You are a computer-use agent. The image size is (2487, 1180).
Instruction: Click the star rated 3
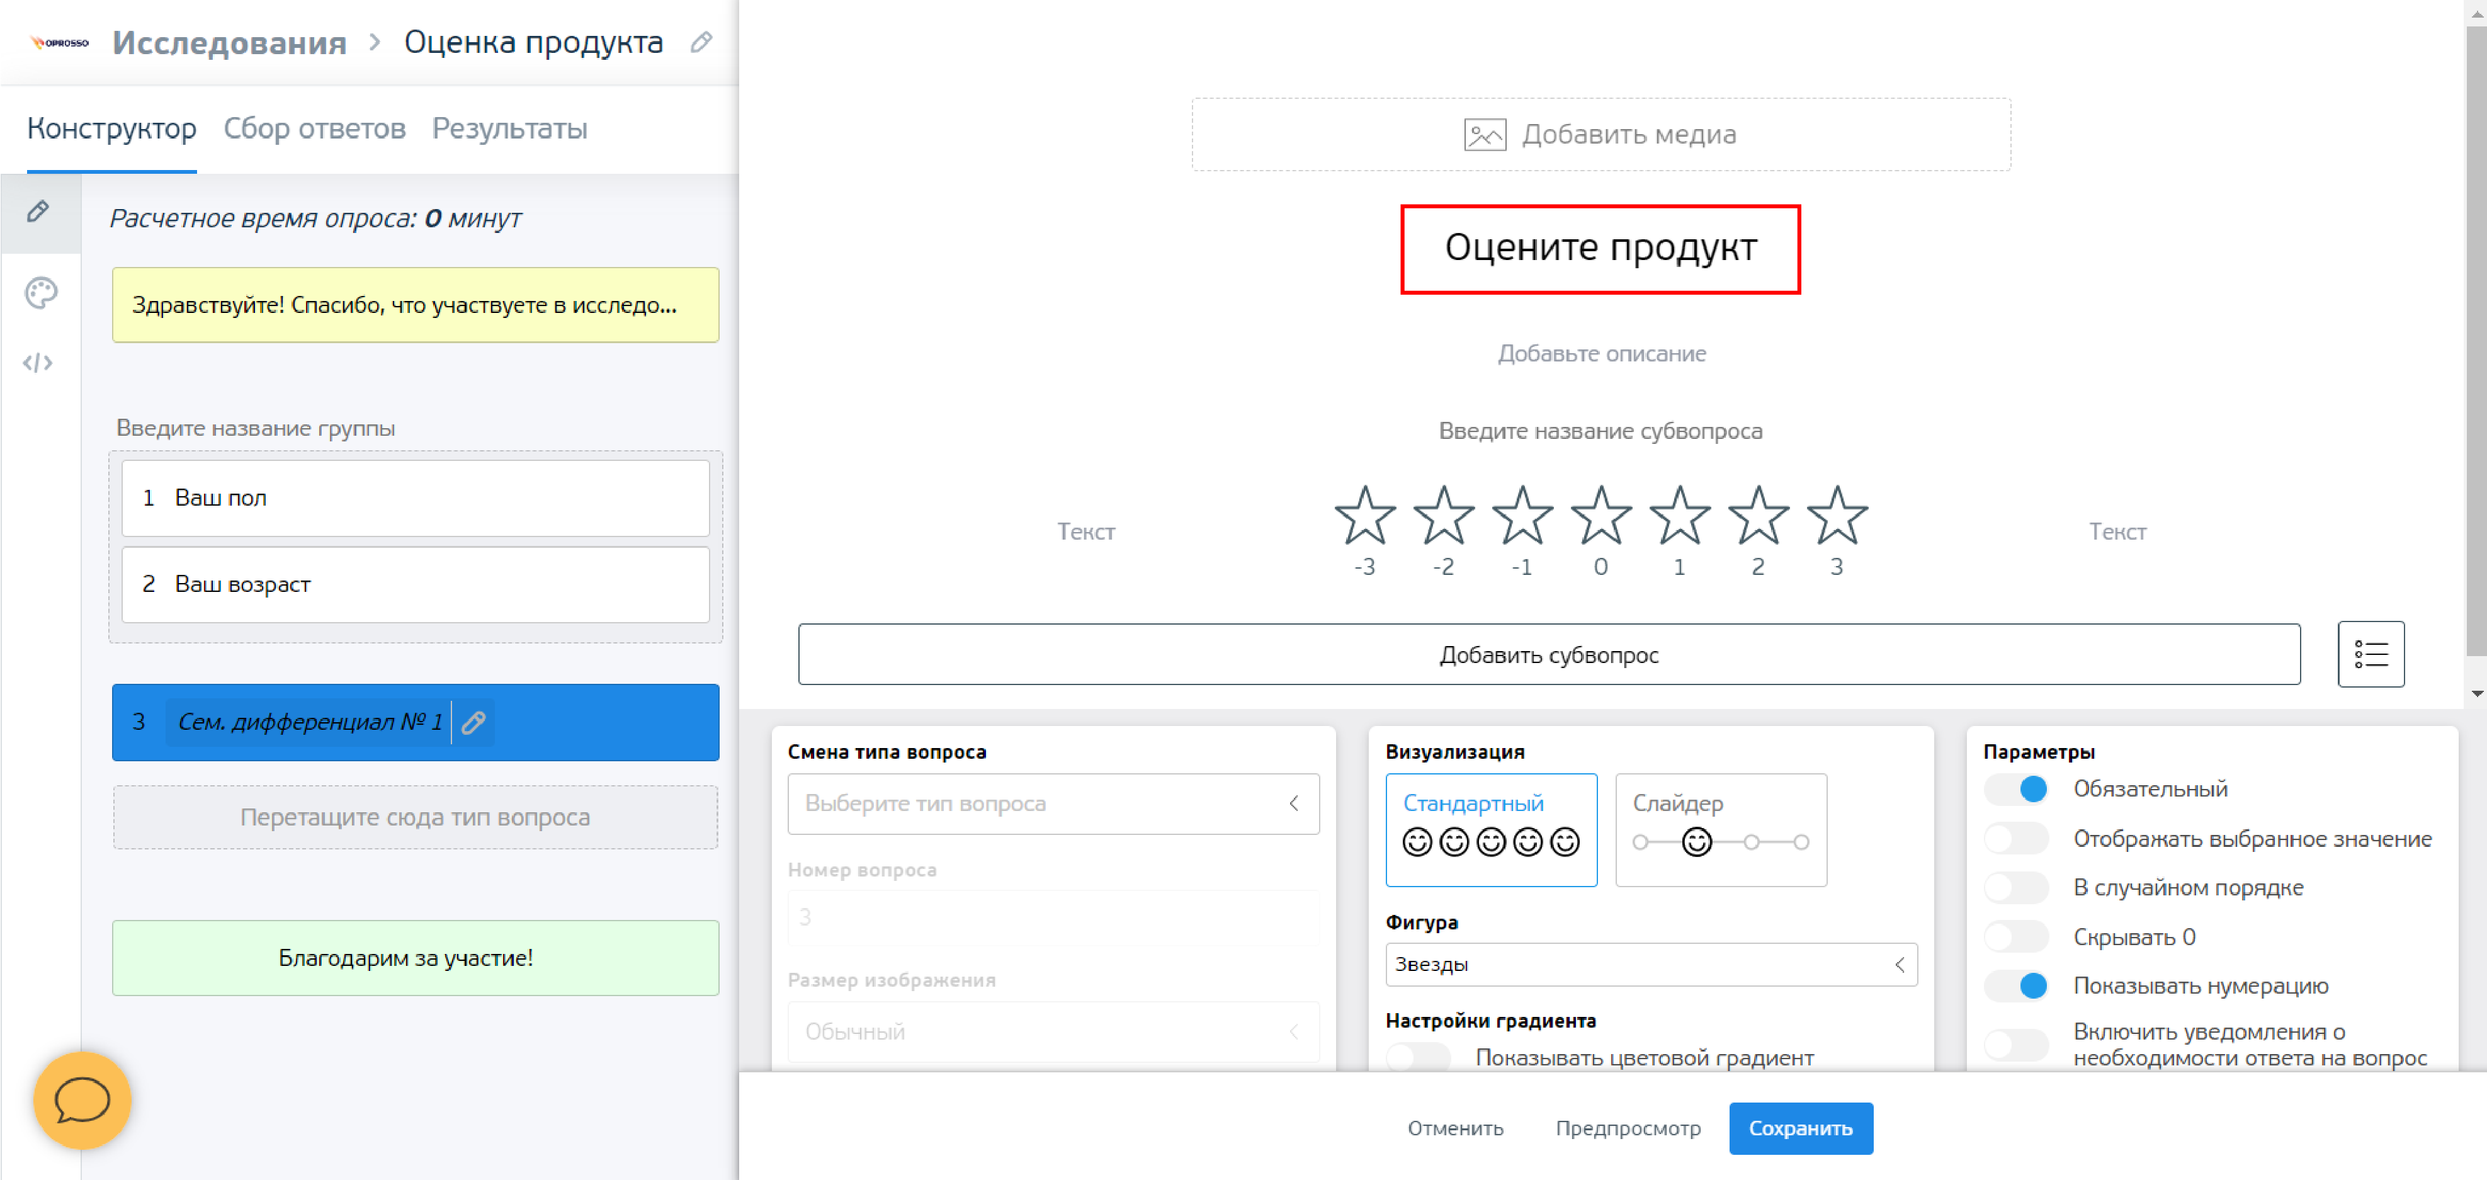pos(1835,516)
